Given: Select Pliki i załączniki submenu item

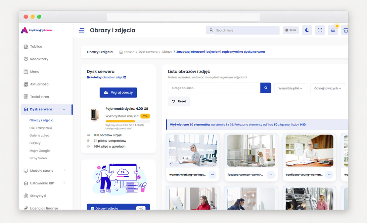Looking at the screenshot, I should click(41, 128).
